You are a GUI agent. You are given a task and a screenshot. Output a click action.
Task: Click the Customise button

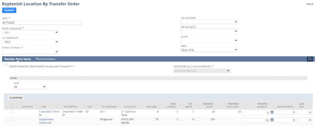point(16,97)
